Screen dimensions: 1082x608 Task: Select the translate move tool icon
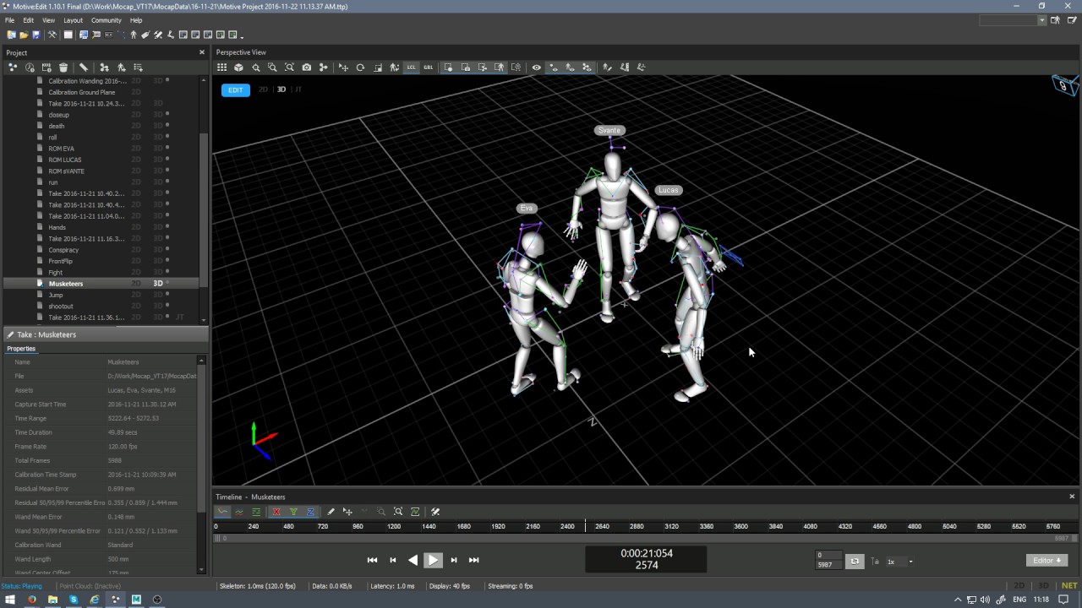[x=343, y=68]
